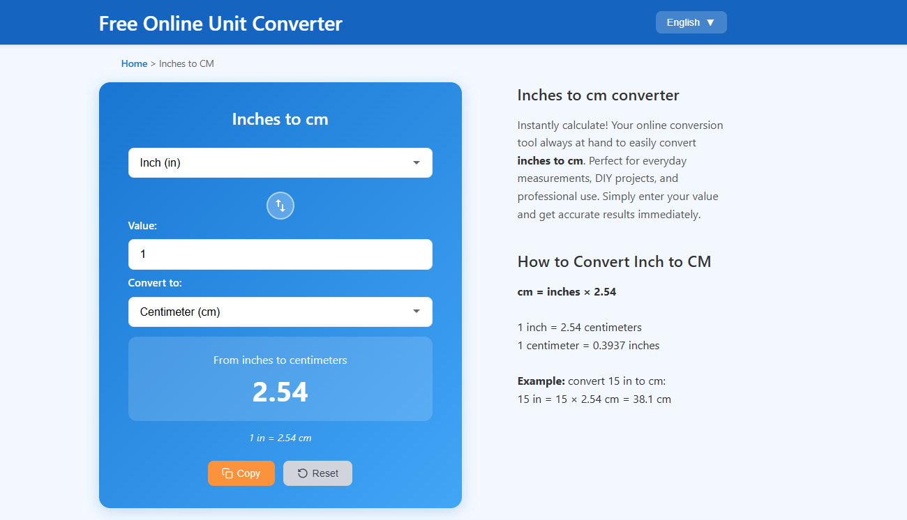Click the caret arrow in the Centimeter dropdown

point(417,312)
